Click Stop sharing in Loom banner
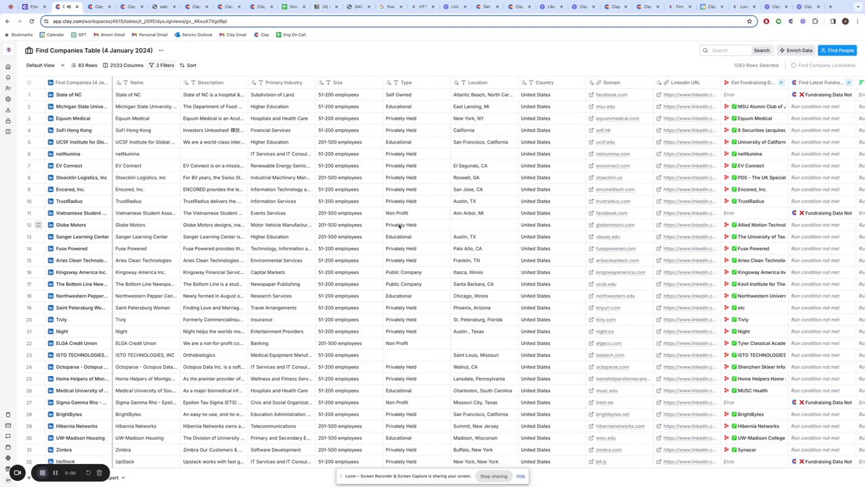Screen dimensions: 865x487 pos(493,476)
